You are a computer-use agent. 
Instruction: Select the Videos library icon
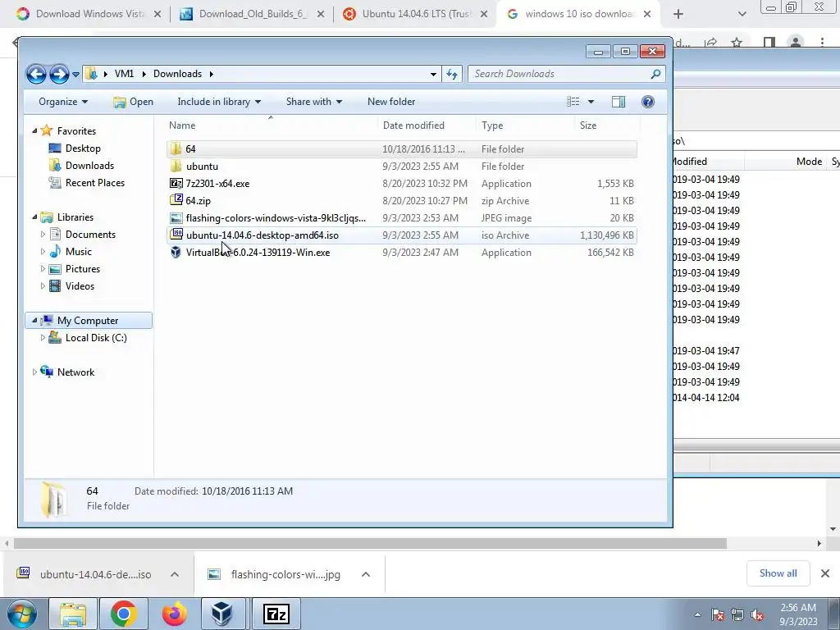click(55, 286)
